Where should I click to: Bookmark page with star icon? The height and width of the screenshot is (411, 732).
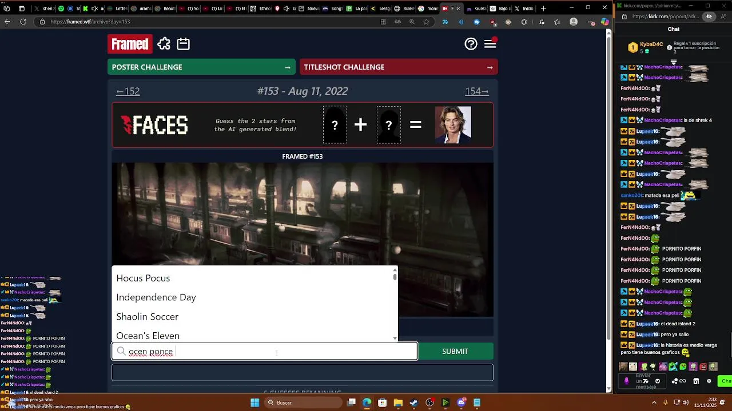(427, 22)
